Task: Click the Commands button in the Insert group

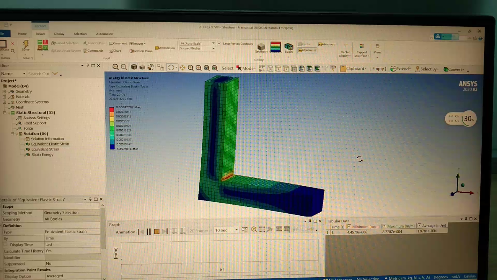Action: (x=93, y=51)
